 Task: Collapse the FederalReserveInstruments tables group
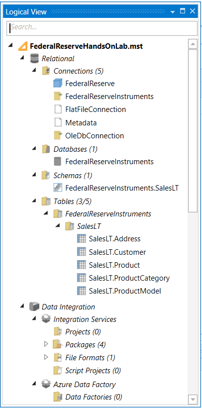coord(46,212)
